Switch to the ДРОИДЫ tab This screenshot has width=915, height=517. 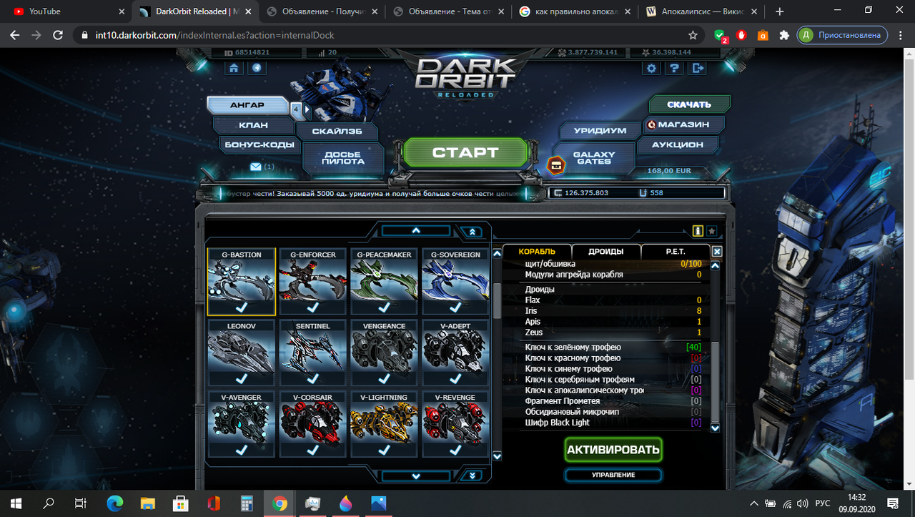point(606,252)
